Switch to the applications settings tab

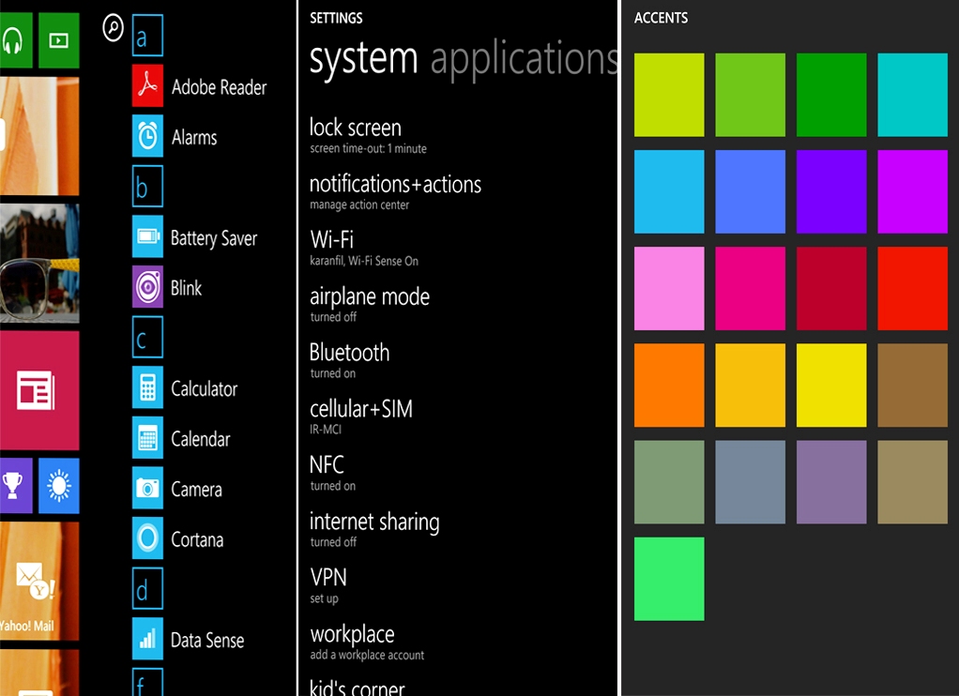[x=525, y=60]
